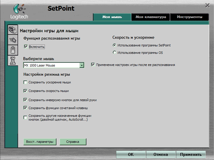This screenshot has height=160, width=214.
Task: Select Использование программы OS radio button
Action: click(x=115, y=53)
